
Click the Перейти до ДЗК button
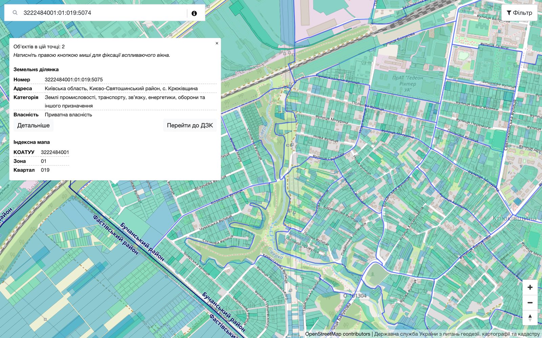pos(190,125)
